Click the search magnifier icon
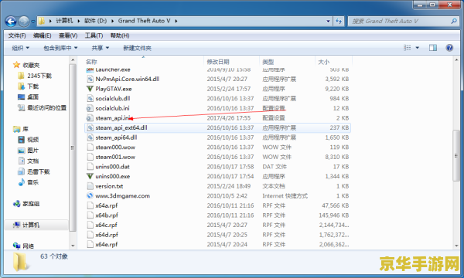464x278 pixels. pyautogui.click(x=454, y=22)
